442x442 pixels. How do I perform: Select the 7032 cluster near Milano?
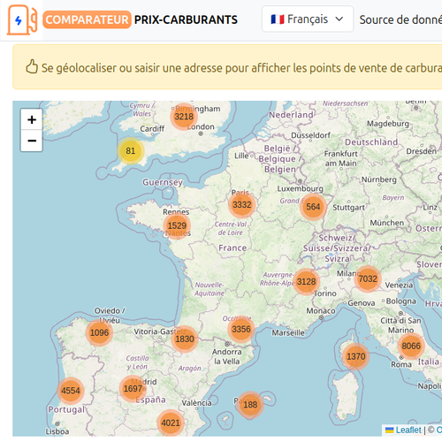point(368,278)
